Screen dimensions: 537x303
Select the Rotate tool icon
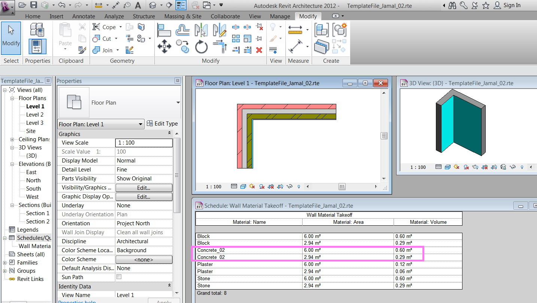pos(201,47)
